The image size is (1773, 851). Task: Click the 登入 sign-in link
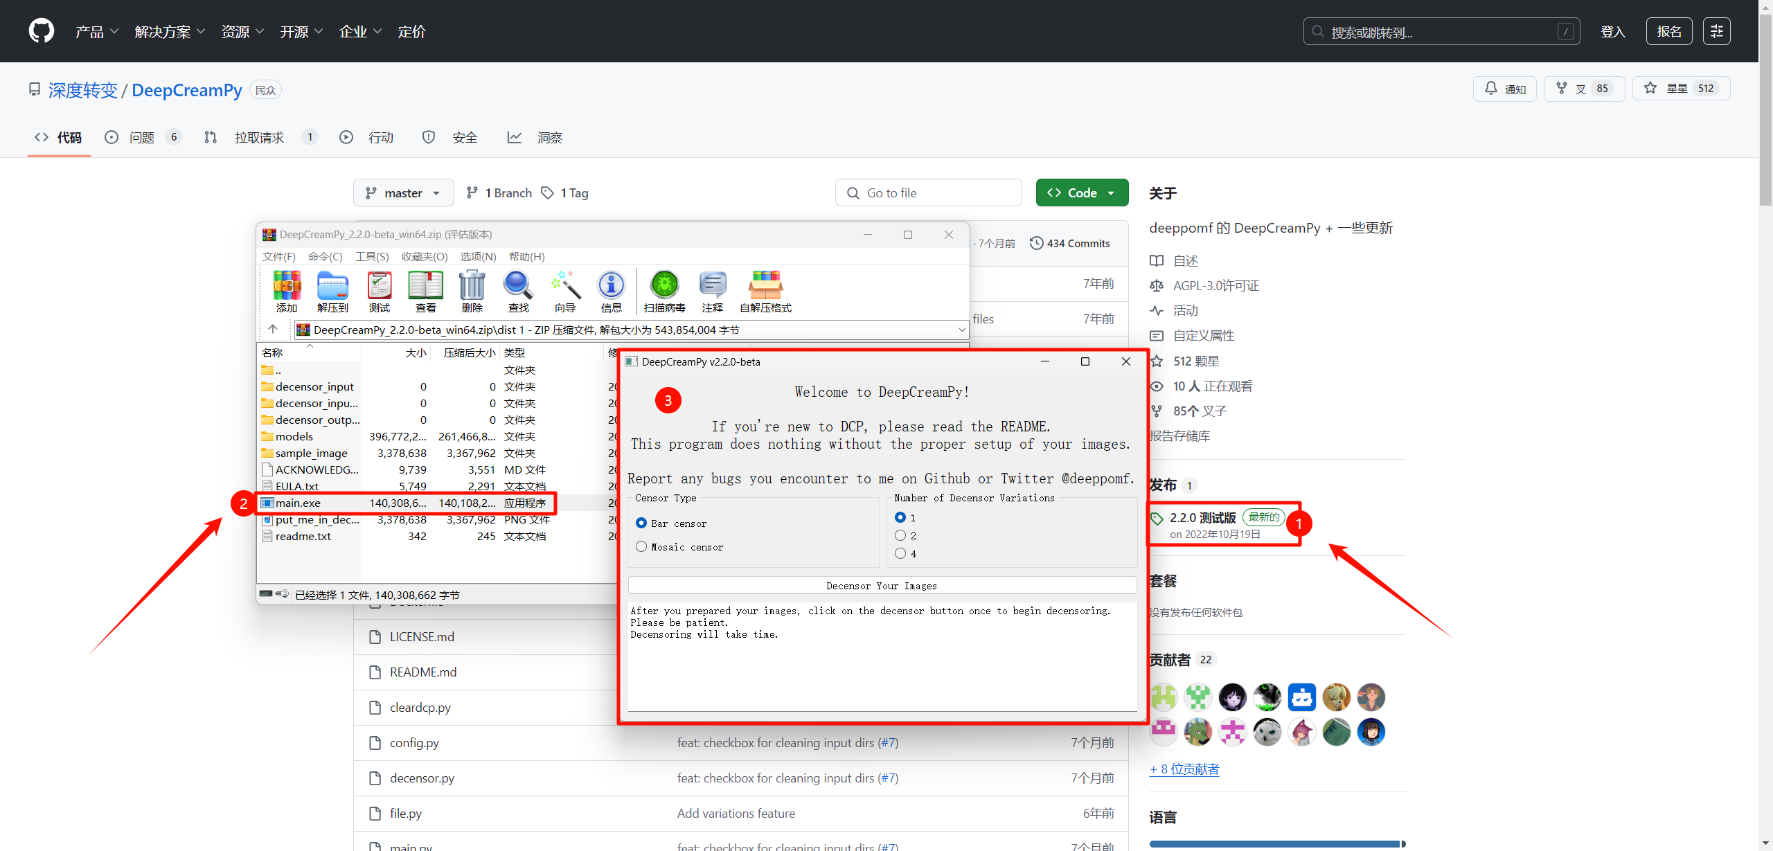coord(1612,32)
